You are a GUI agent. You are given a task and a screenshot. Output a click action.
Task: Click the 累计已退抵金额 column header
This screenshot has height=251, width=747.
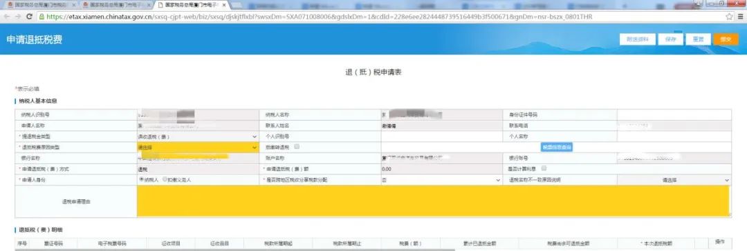tap(479, 243)
